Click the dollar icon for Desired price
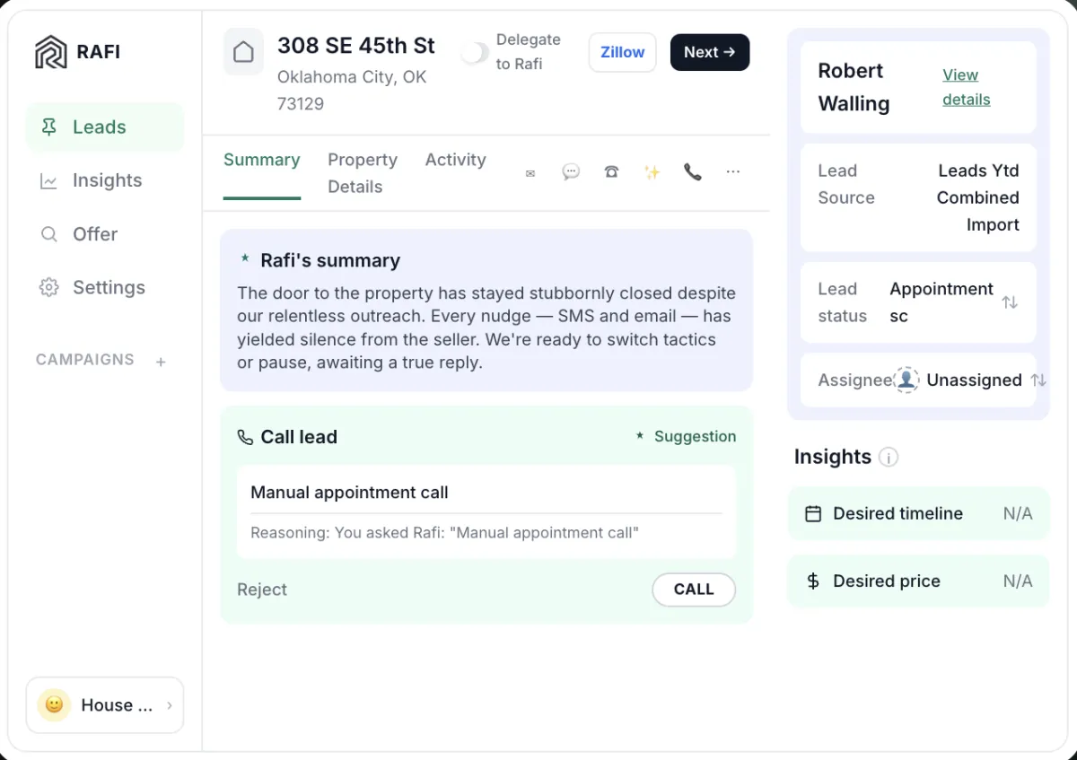1077x760 pixels. pyautogui.click(x=813, y=581)
